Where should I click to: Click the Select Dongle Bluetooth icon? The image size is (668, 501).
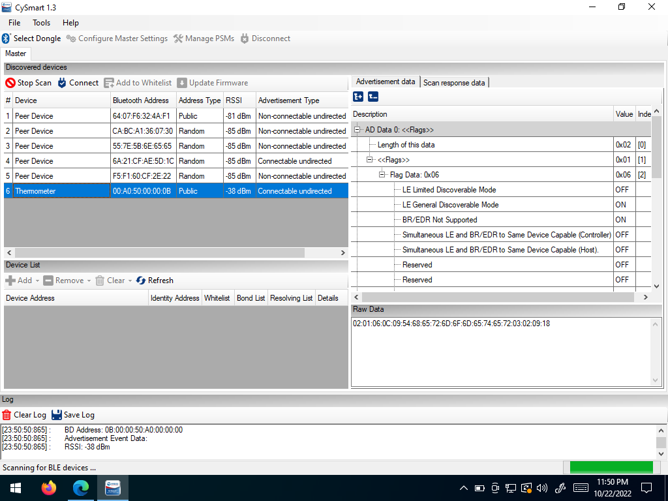6,38
